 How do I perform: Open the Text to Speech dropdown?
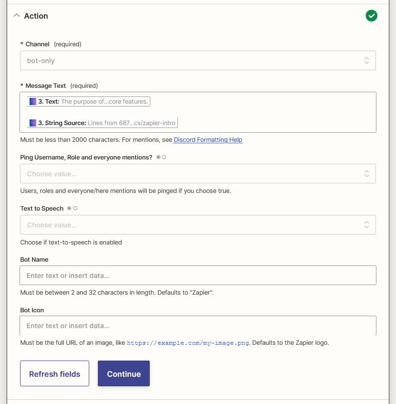point(191,225)
